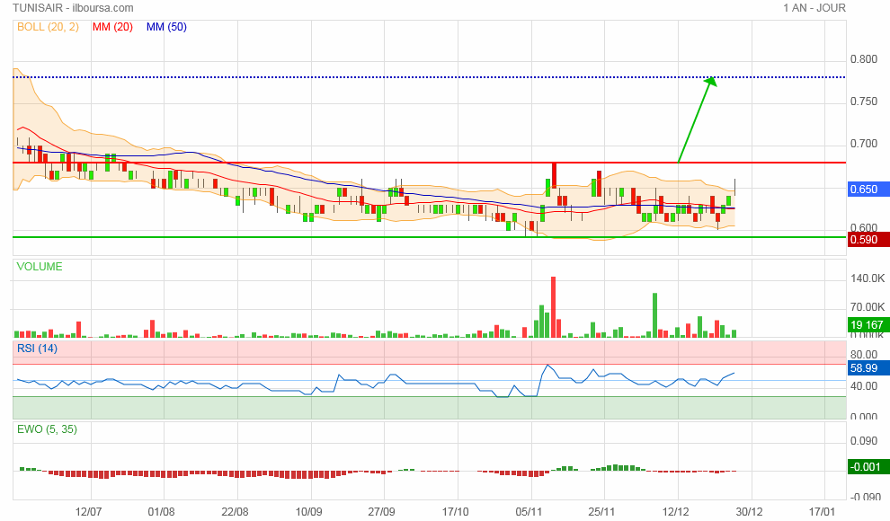The height and width of the screenshot is (521, 890).
Task: Click the tallest red volume bar
Action: (554, 307)
